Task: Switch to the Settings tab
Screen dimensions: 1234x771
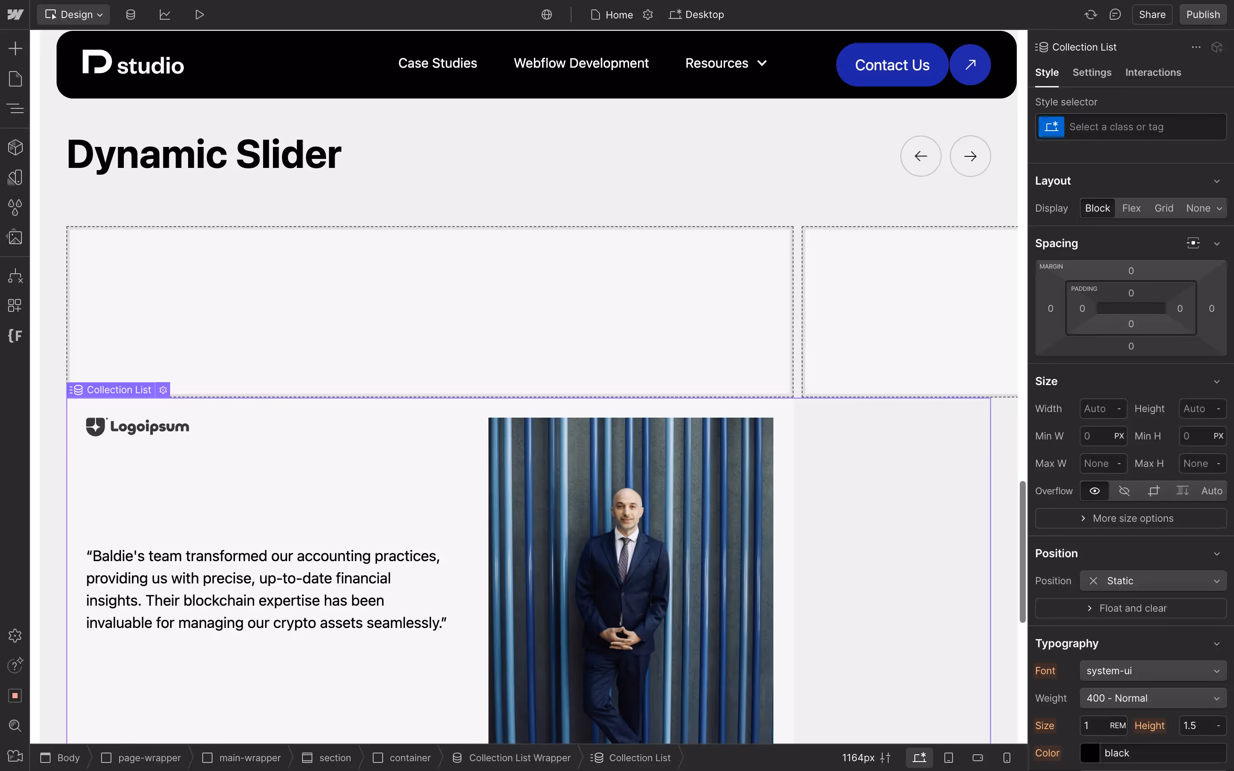Action: [x=1092, y=72]
